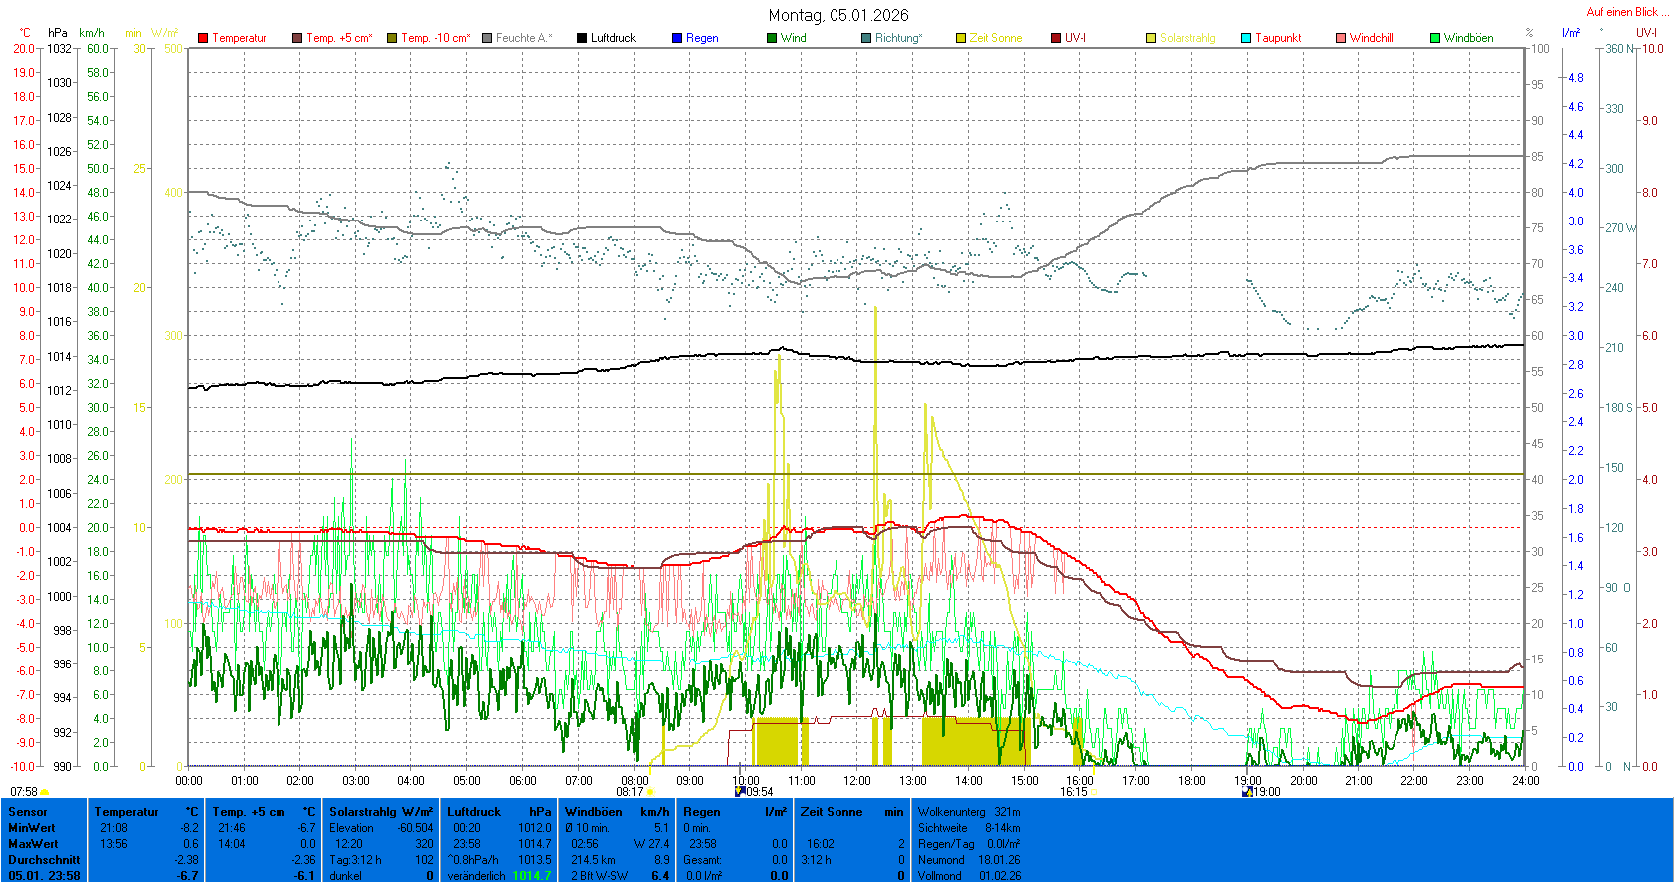Viewport: 1674px width, 882px height.
Task: Click the sunset icon next to 16:15
Action: 1094,792
